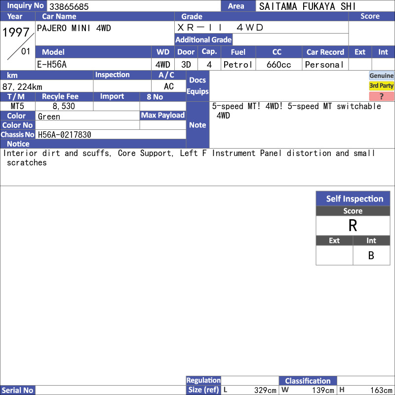
Task: Click the transmission value MT5
Action: [x=17, y=106]
